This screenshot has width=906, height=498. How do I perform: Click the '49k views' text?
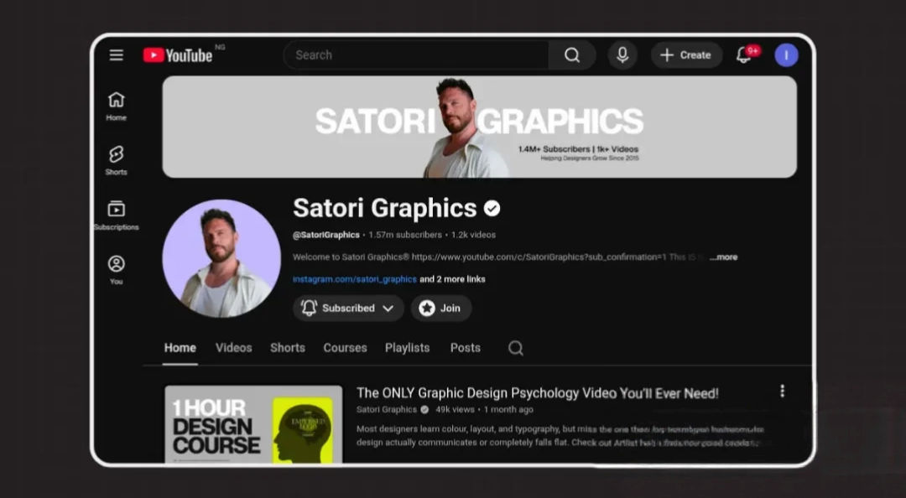(455, 410)
